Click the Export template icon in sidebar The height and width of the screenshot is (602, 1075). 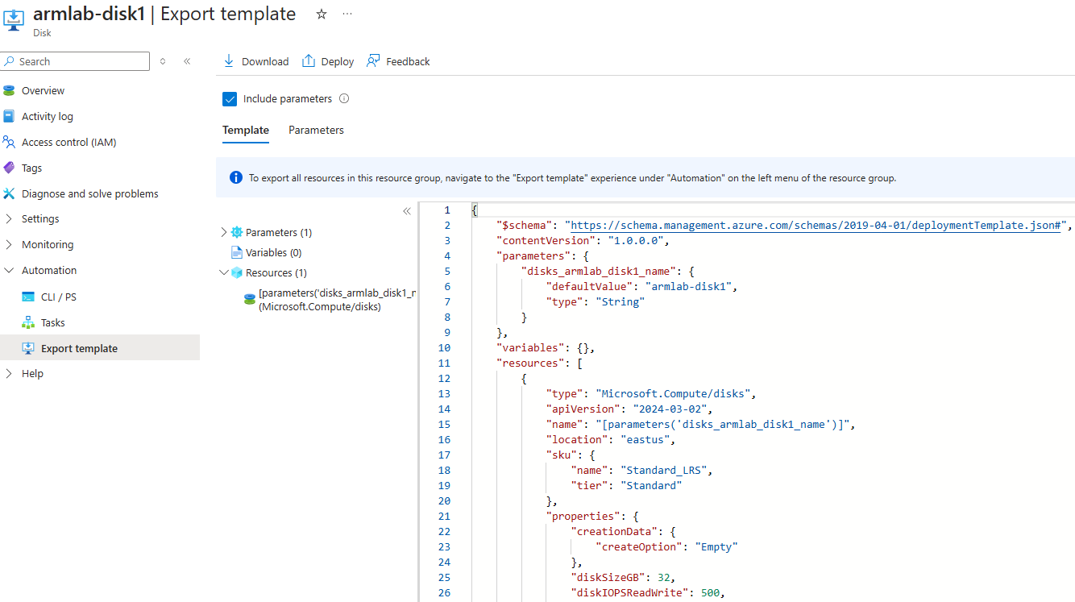tap(28, 349)
